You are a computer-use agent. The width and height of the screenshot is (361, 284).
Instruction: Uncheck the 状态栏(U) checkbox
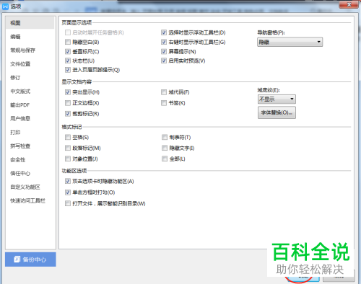coord(68,61)
